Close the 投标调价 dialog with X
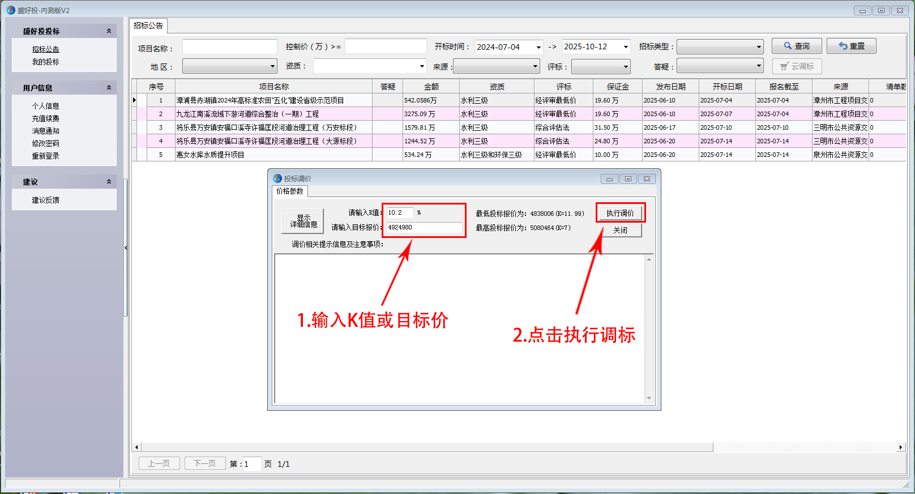915x494 pixels. click(x=647, y=178)
